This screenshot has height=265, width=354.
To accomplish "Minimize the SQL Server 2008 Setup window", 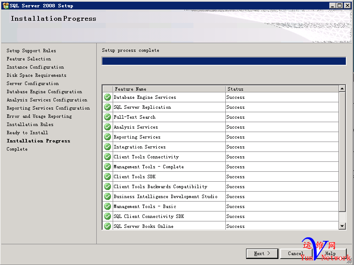I will click(x=332, y=6).
